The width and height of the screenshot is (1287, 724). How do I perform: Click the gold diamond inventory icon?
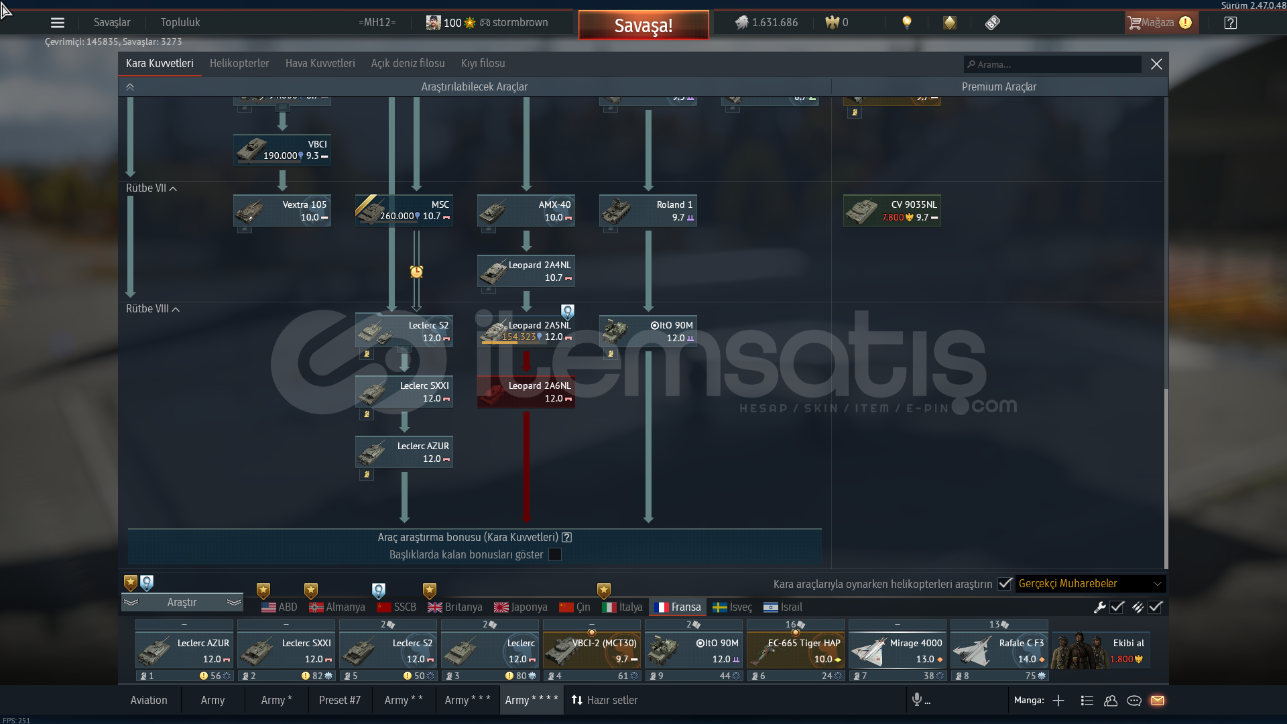point(950,23)
